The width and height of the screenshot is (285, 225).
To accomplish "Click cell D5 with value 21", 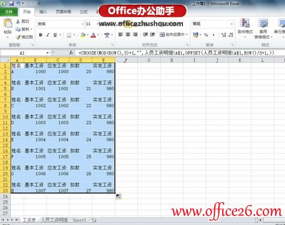I will tap(80, 89).
